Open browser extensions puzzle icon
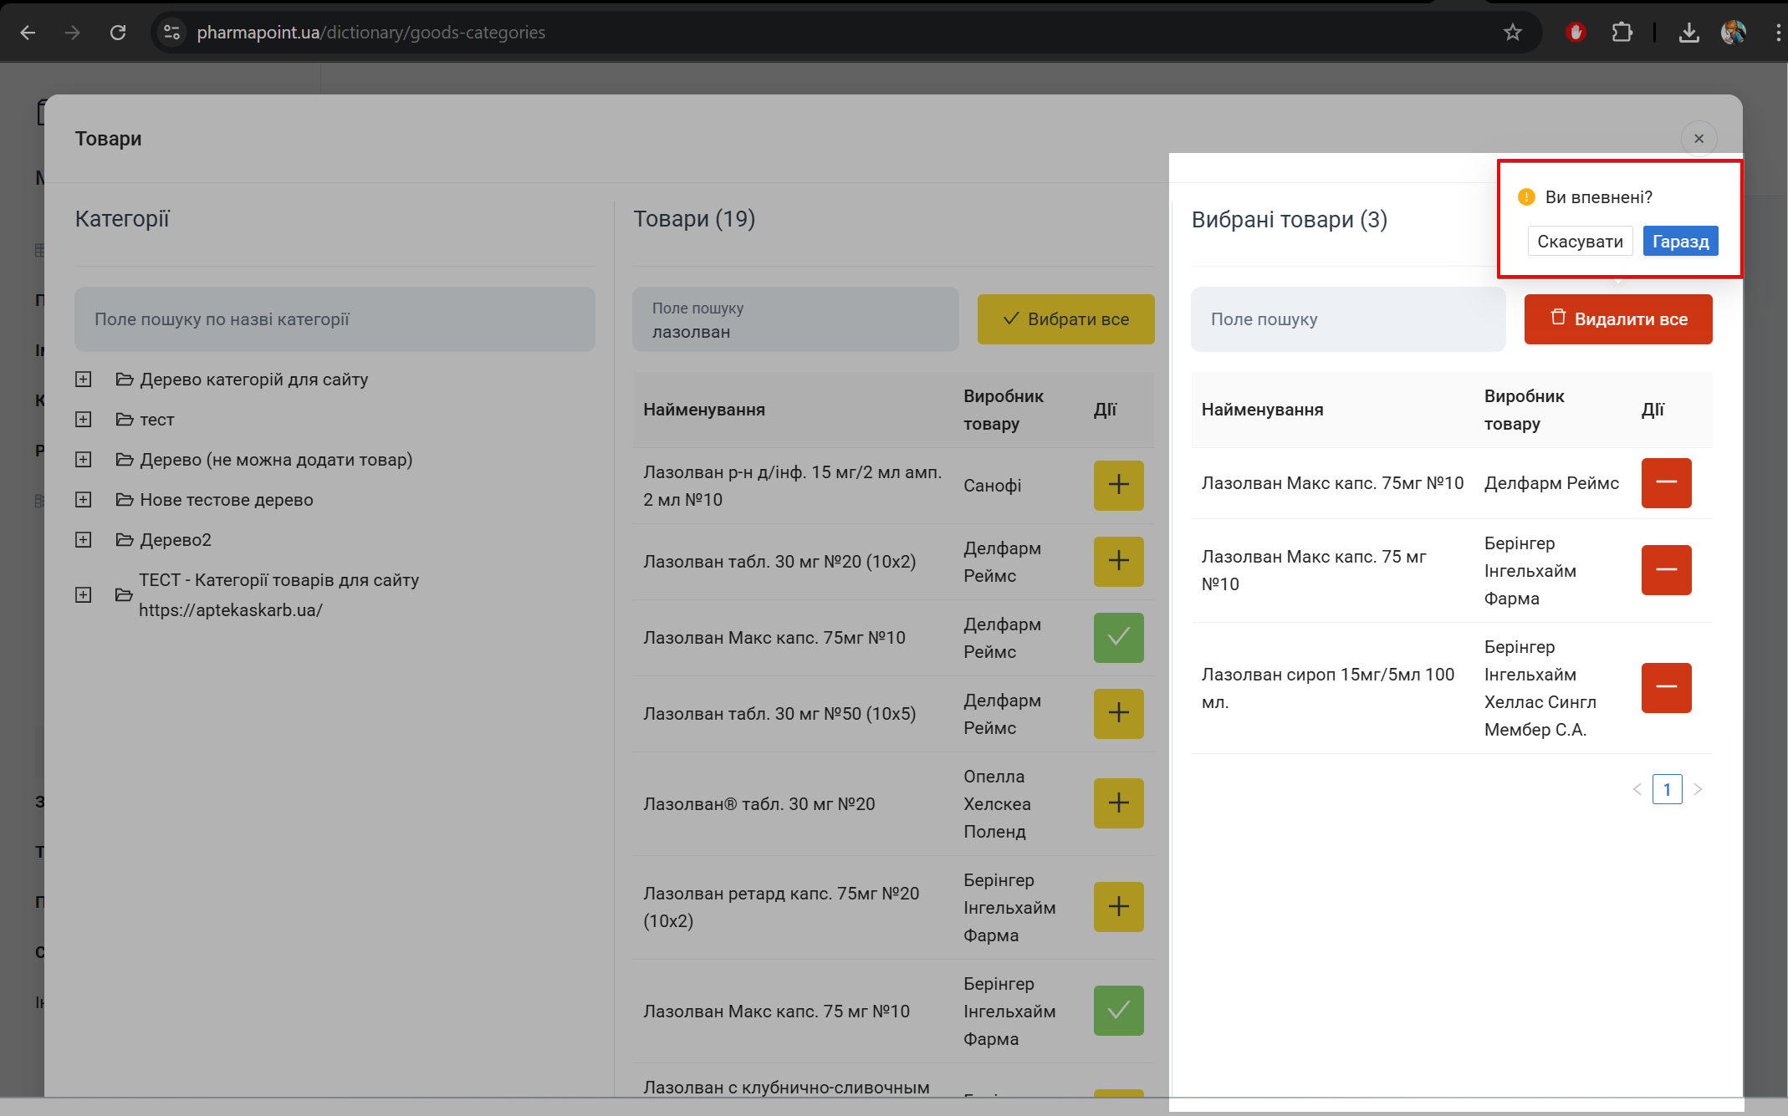The image size is (1788, 1116). [1622, 33]
